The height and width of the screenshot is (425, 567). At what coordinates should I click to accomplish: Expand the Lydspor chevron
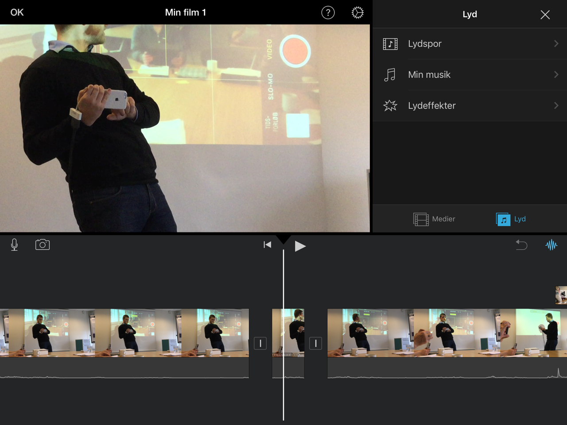(x=556, y=44)
